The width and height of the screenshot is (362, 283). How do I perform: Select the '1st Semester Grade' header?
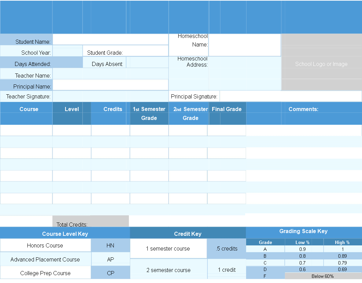click(149, 113)
